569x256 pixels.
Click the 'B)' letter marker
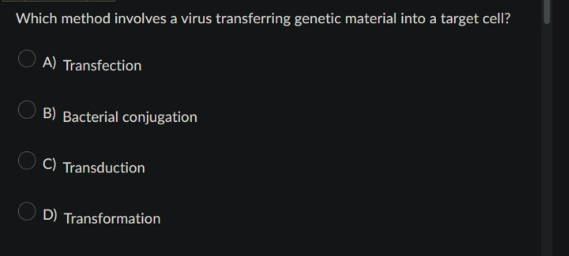[x=50, y=114]
